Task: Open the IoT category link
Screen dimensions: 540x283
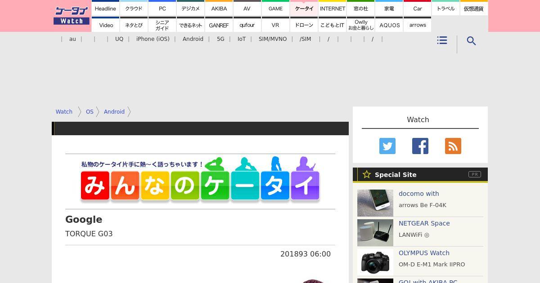Action: pyautogui.click(x=242, y=39)
